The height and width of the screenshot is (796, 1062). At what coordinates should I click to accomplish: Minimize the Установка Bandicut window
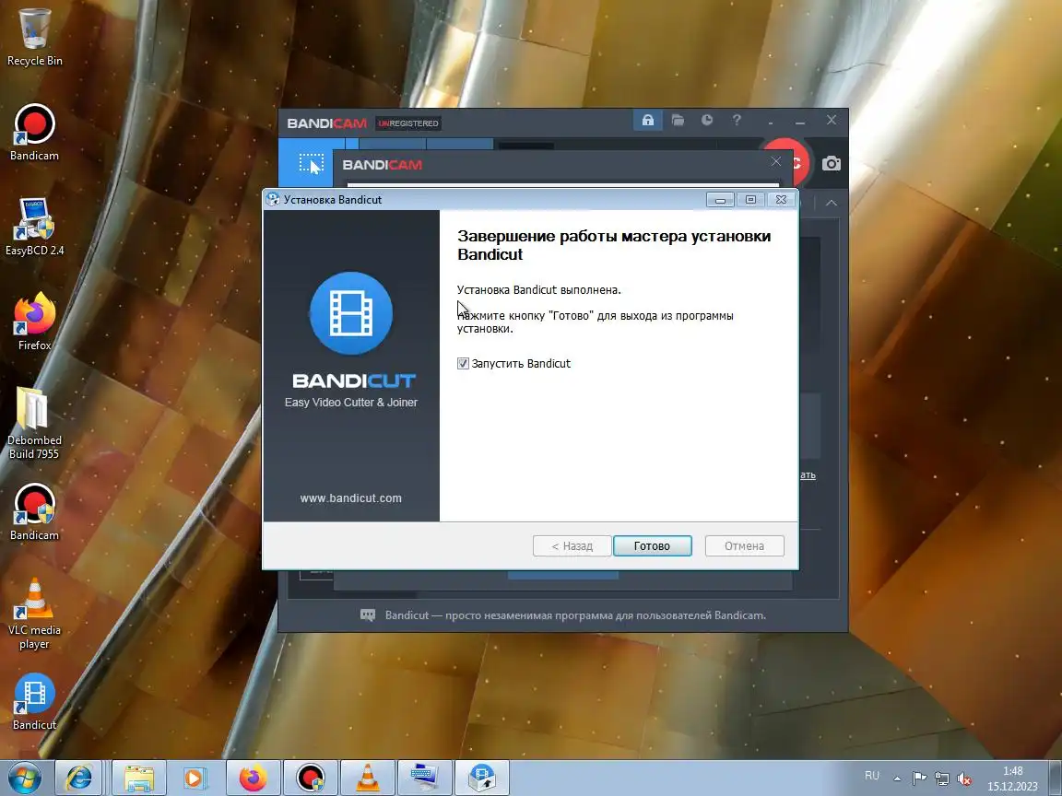click(x=721, y=200)
